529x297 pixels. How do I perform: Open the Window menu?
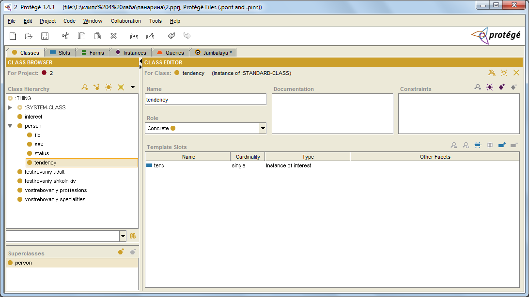(x=93, y=21)
